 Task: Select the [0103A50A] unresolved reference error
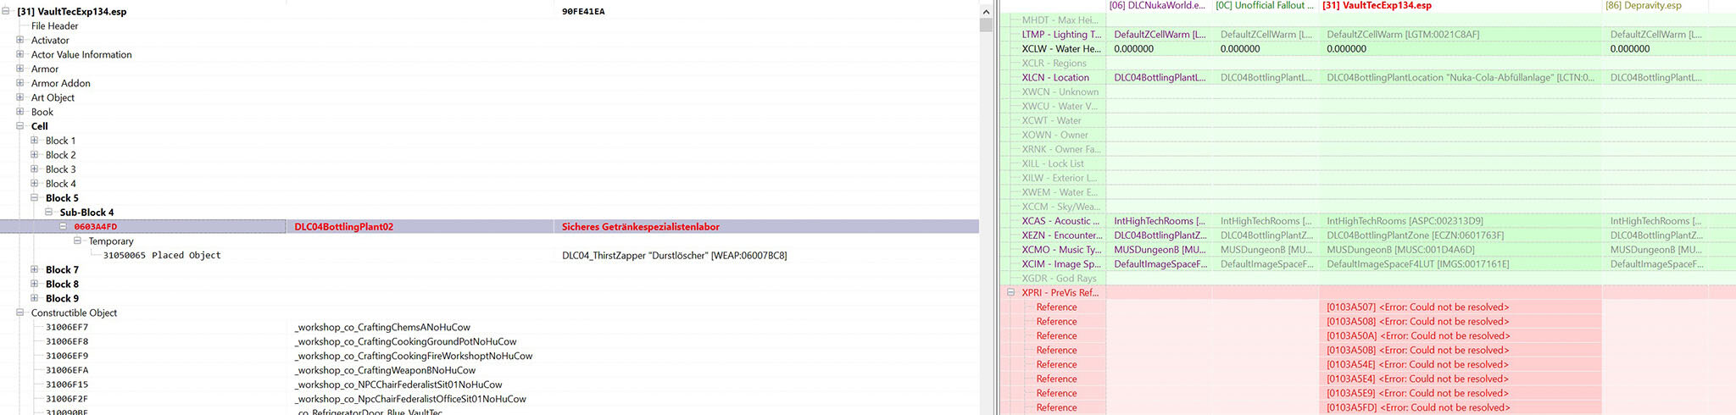(1417, 336)
